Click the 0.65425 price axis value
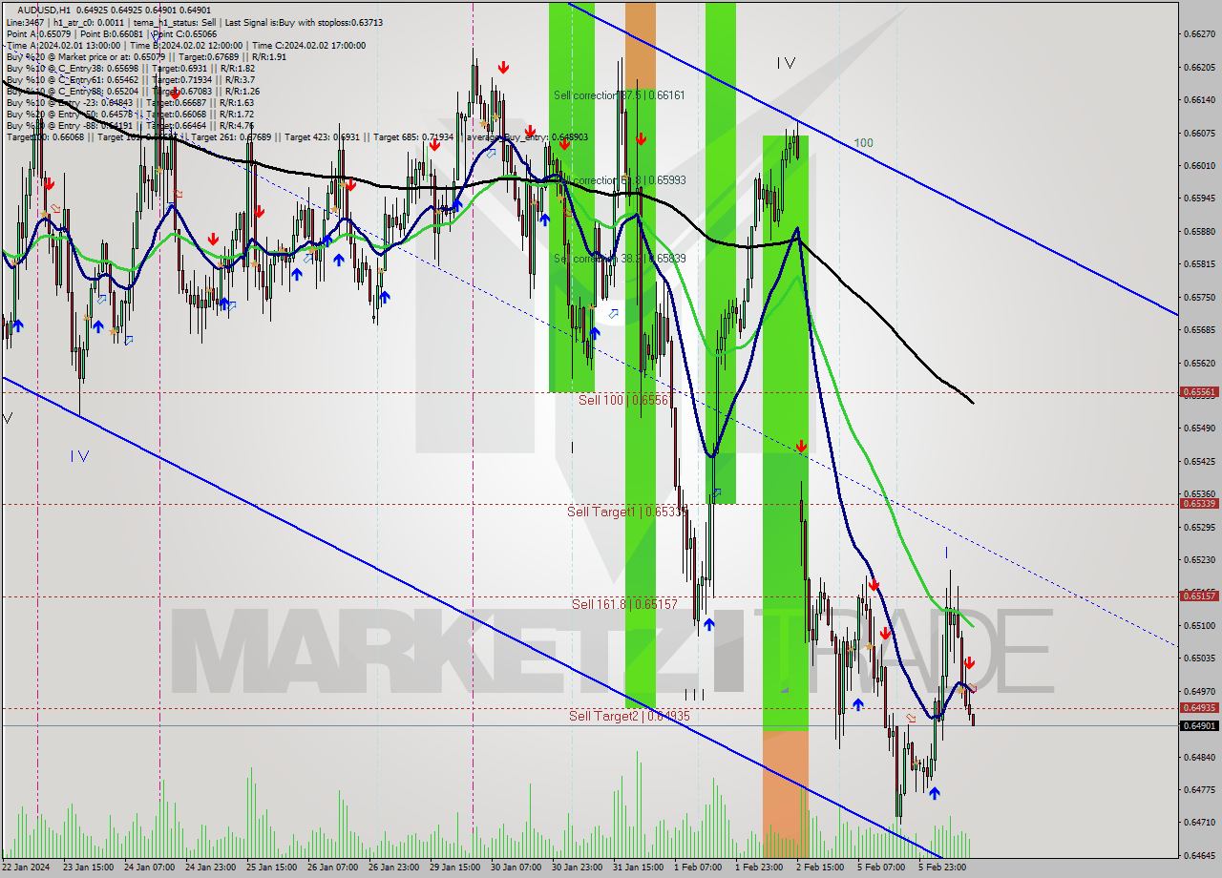Viewport: 1222px width, 878px height. click(x=1199, y=461)
